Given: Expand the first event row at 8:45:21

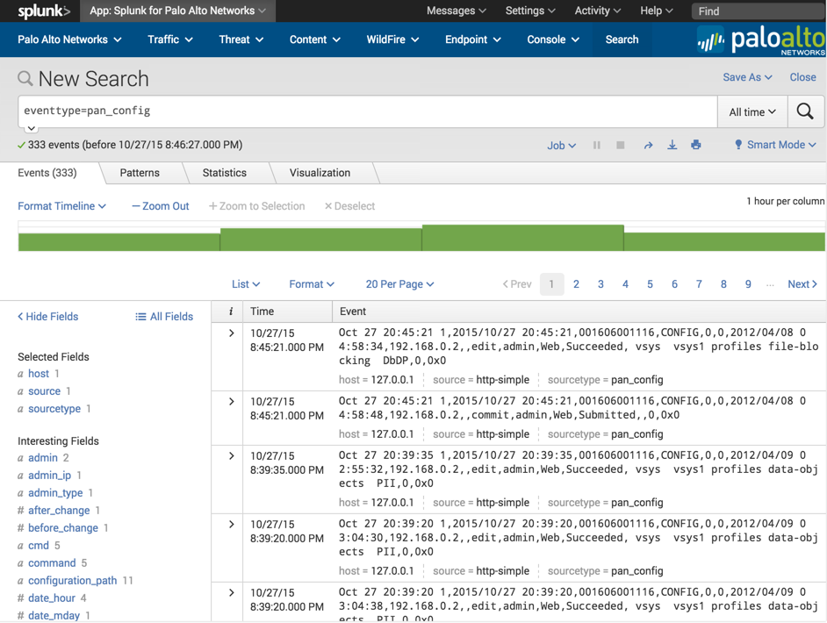Looking at the screenshot, I should pos(231,333).
